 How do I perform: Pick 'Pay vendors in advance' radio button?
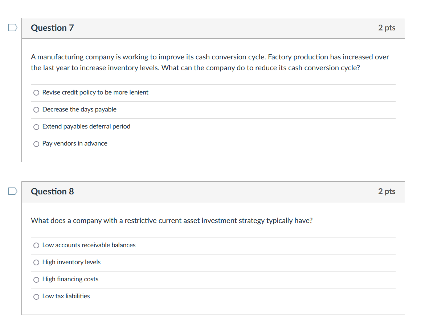pos(36,144)
